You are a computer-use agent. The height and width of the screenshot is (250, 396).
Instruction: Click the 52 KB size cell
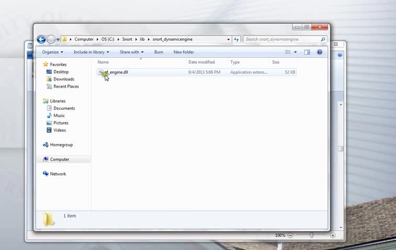tap(290, 72)
